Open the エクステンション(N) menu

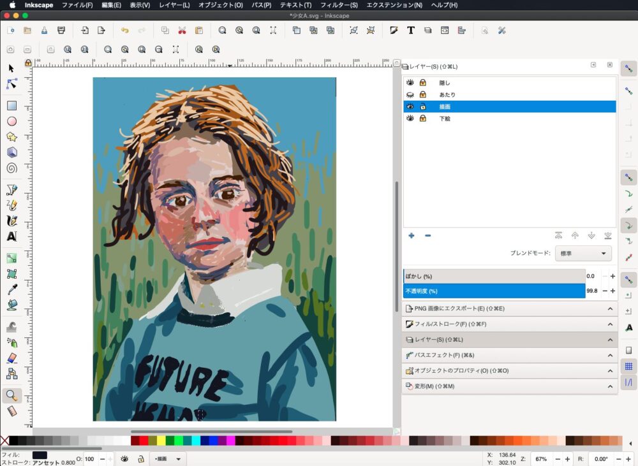tap(394, 5)
